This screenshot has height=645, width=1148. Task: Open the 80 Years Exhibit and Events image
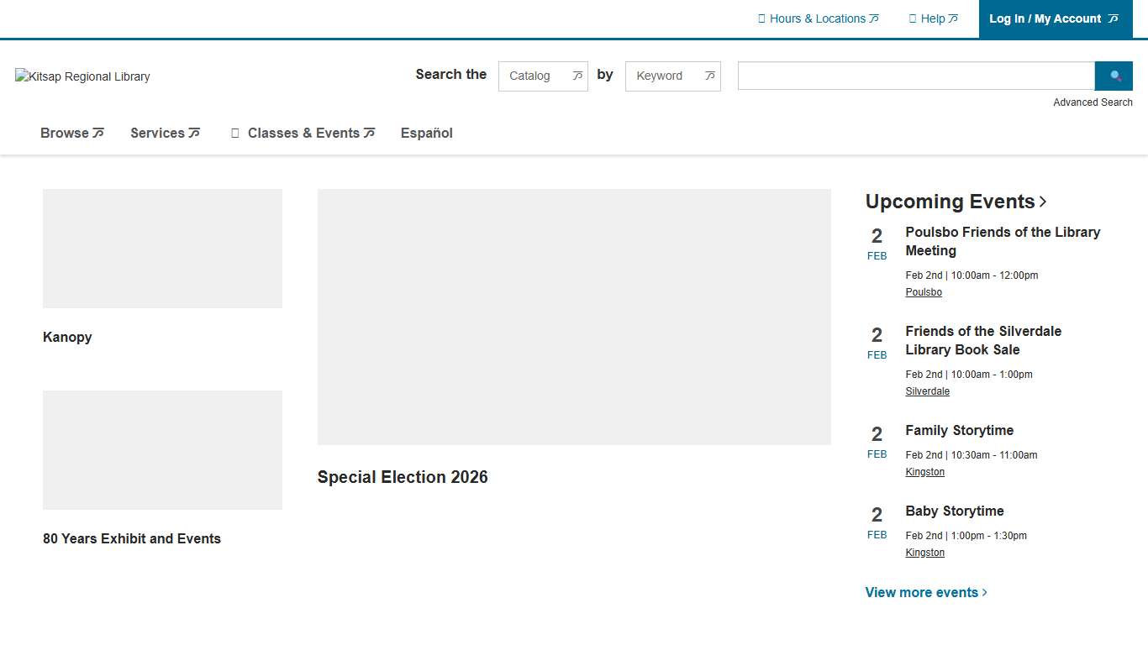[162, 450]
